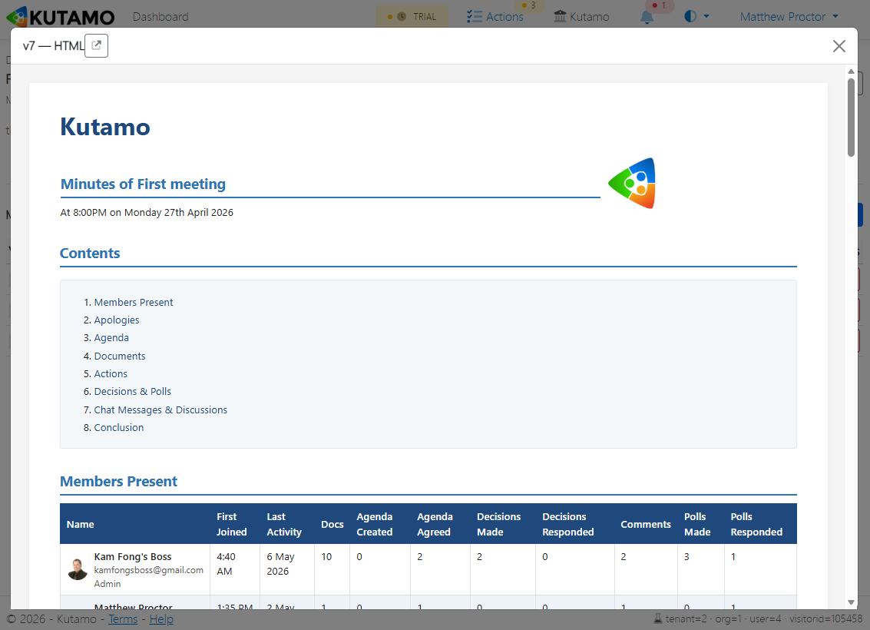Close the v7 HTML preview dialog
The height and width of the screenshot is (630, 870).
click(x=839, y=46)
